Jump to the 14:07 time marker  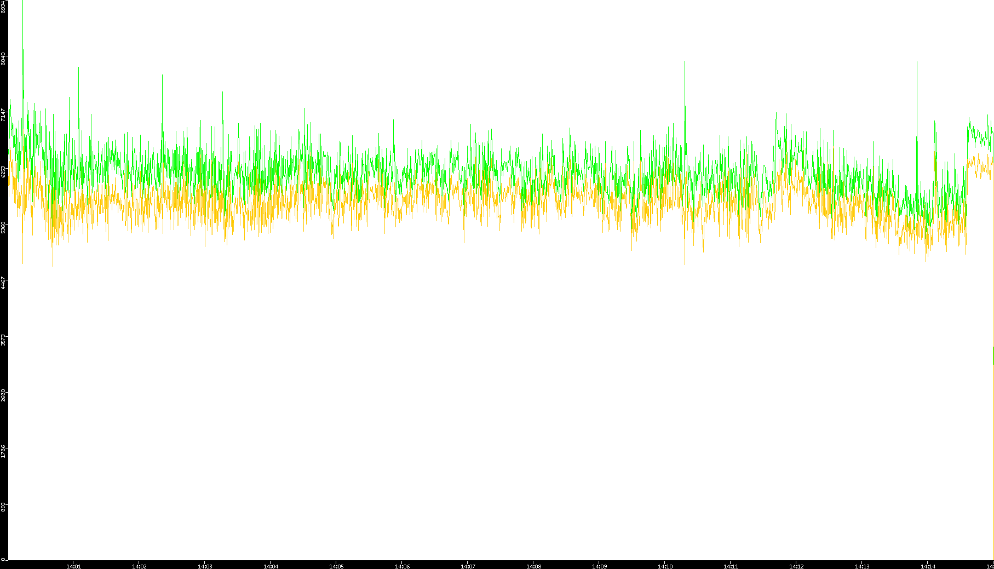click(468, 566)
